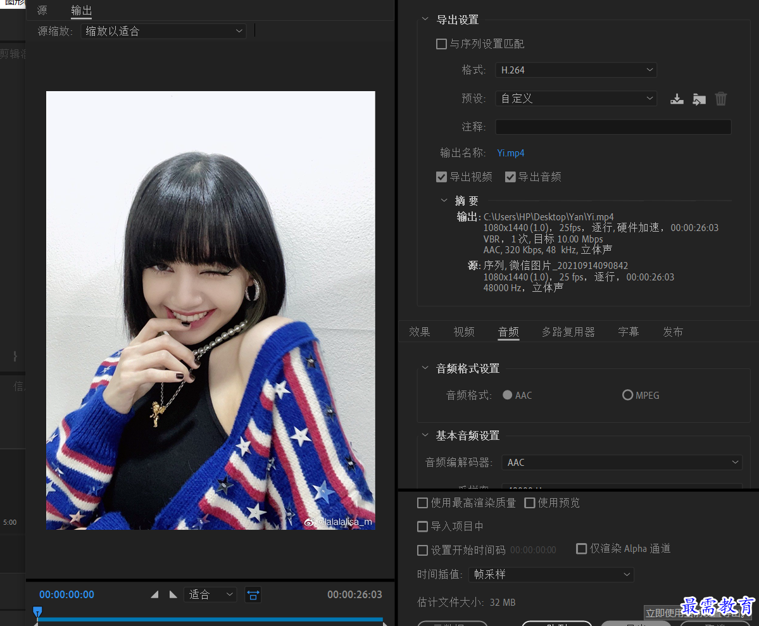Open the preview zoom Fit dropdown

tap(210, 594)
